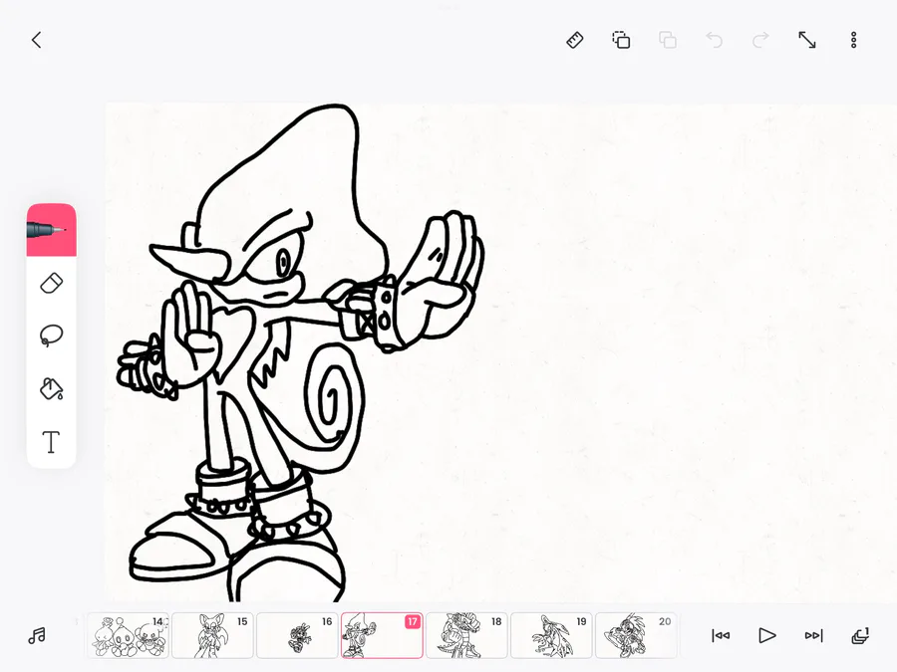The width and height of the screenshot is (897, 672).
Task: Undo the last stroke
Action: 714,40
